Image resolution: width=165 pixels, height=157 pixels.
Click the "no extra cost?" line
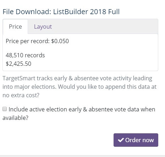tap(21, 95)
